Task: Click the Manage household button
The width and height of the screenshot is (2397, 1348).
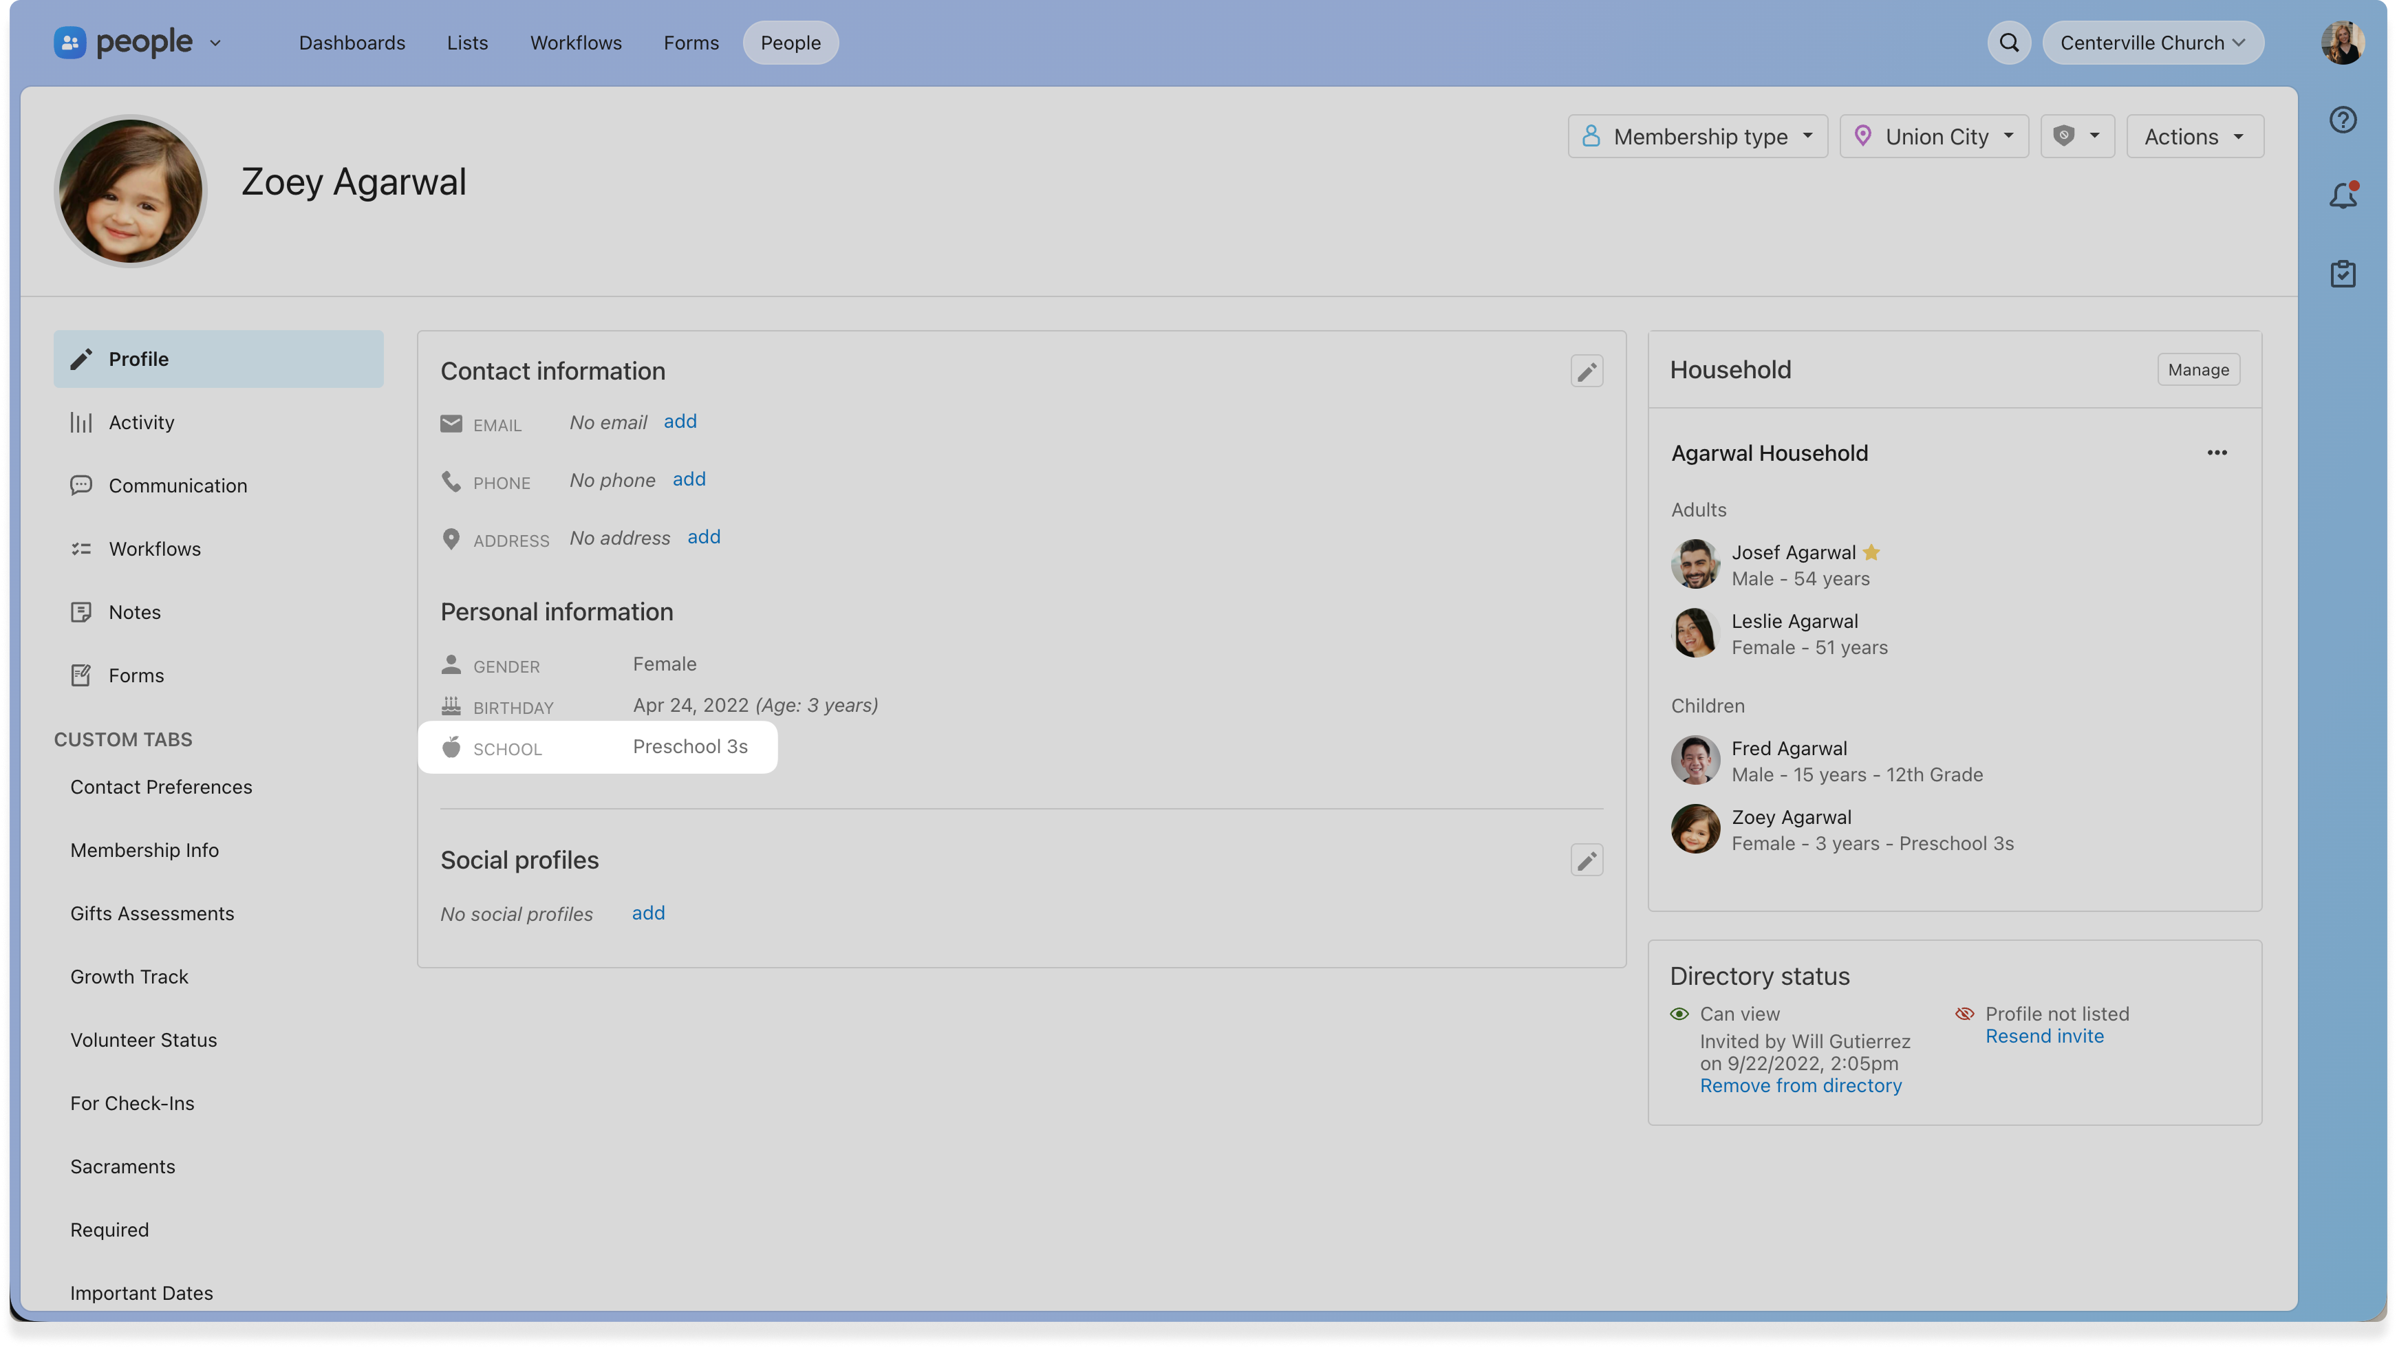Action: tap(2198, 370)
